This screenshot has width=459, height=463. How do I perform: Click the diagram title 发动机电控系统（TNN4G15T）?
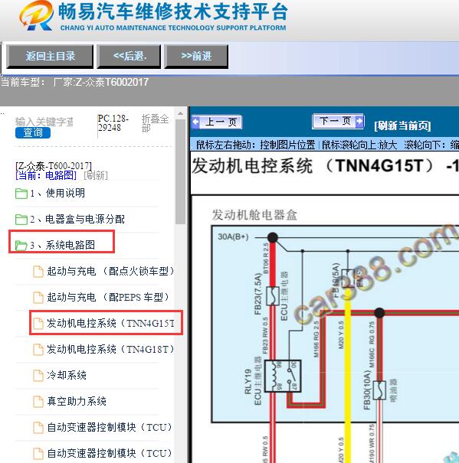click(x=312, y=166)
